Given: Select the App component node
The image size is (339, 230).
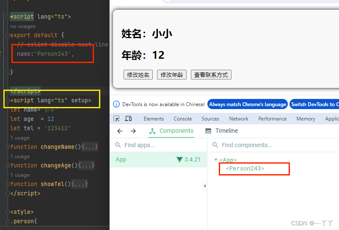Looking at the screenshot, I should [228, 160].
